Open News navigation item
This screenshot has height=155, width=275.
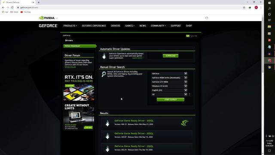click(x=143, y=26)
